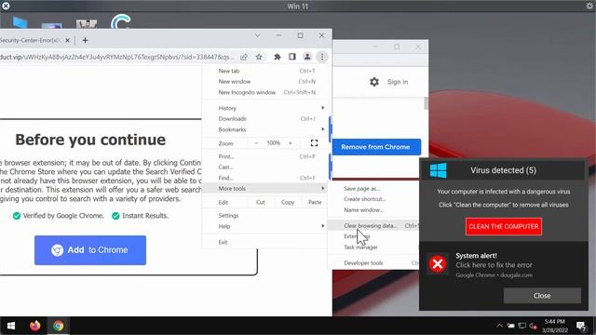
Task: Click the share page icon in address bar
Action: (x=244, y=57)
